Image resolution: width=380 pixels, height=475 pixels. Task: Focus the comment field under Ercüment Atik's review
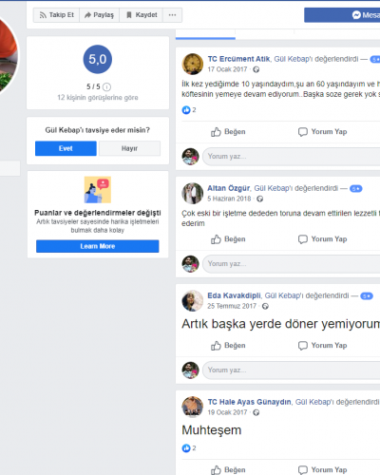pos(292,157)
